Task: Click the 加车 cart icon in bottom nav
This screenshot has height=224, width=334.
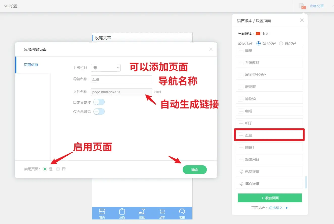Action: 162,211
